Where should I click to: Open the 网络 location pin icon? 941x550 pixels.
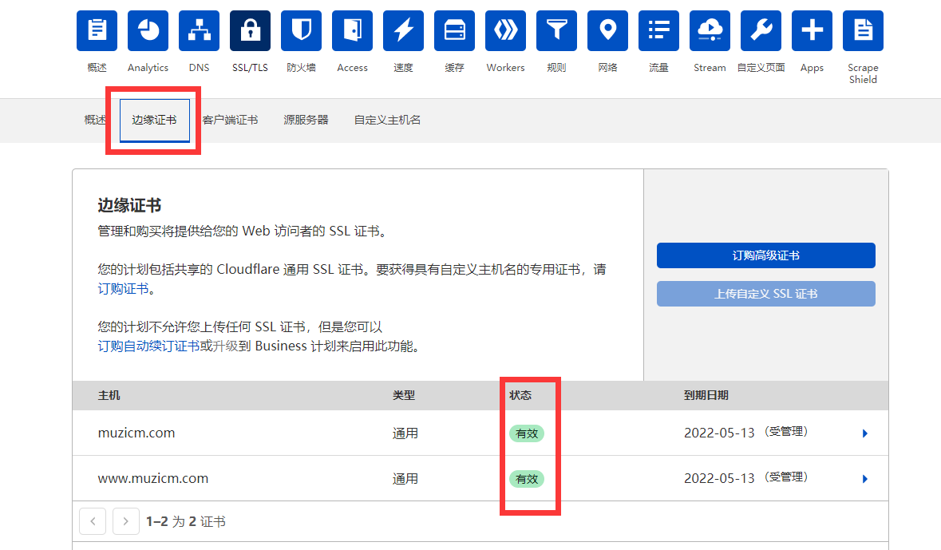pos(607,30)
